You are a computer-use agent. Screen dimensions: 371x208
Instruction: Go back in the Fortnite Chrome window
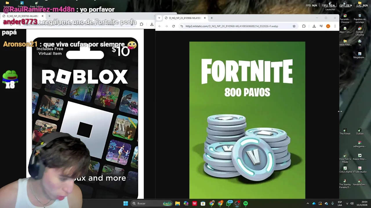click(x=160, y=26)
